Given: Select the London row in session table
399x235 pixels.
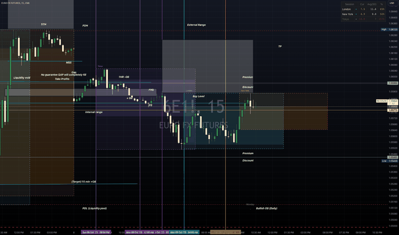Looking at the screenshot, I should (363, 9).
